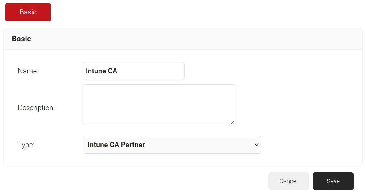
Task: Click the Description field label
Action: (36, 108)
